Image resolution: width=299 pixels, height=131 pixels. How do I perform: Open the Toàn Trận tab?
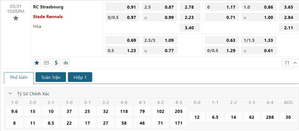pyautogui.click(x=51, y=77)
